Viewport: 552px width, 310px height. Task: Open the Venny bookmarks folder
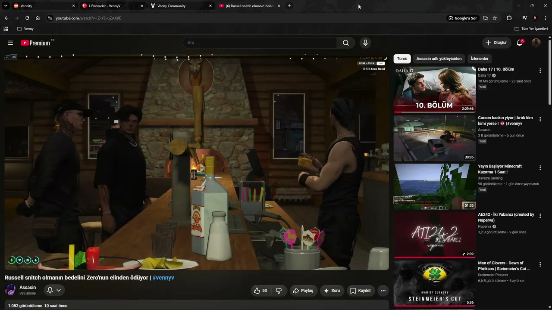[25, 29]
